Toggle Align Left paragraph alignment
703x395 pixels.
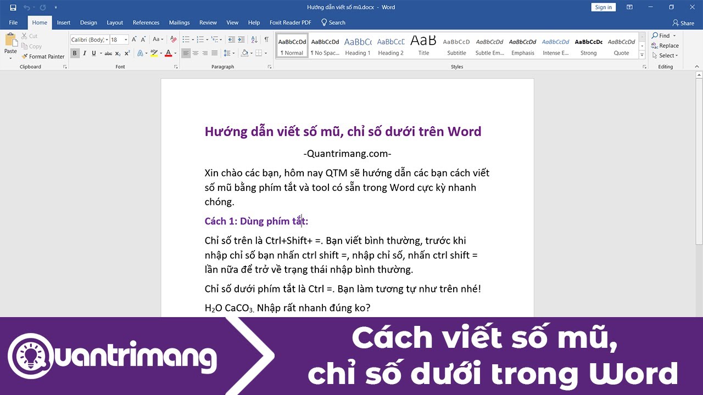click(186, 53)
